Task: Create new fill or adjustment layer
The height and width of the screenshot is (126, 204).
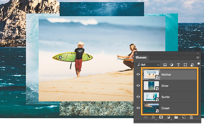Action: (x=169, y=117)
